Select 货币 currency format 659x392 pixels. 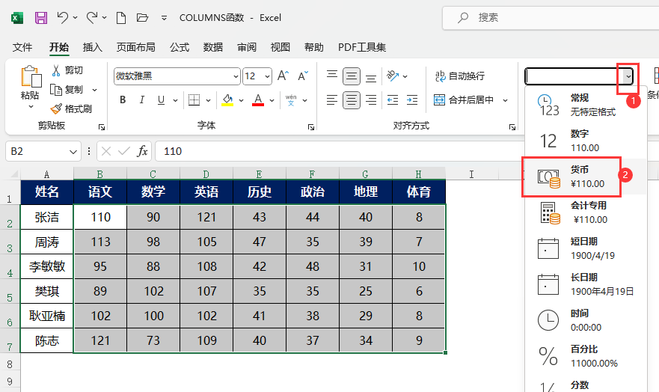pyautogui.click(x=586, y=177)
